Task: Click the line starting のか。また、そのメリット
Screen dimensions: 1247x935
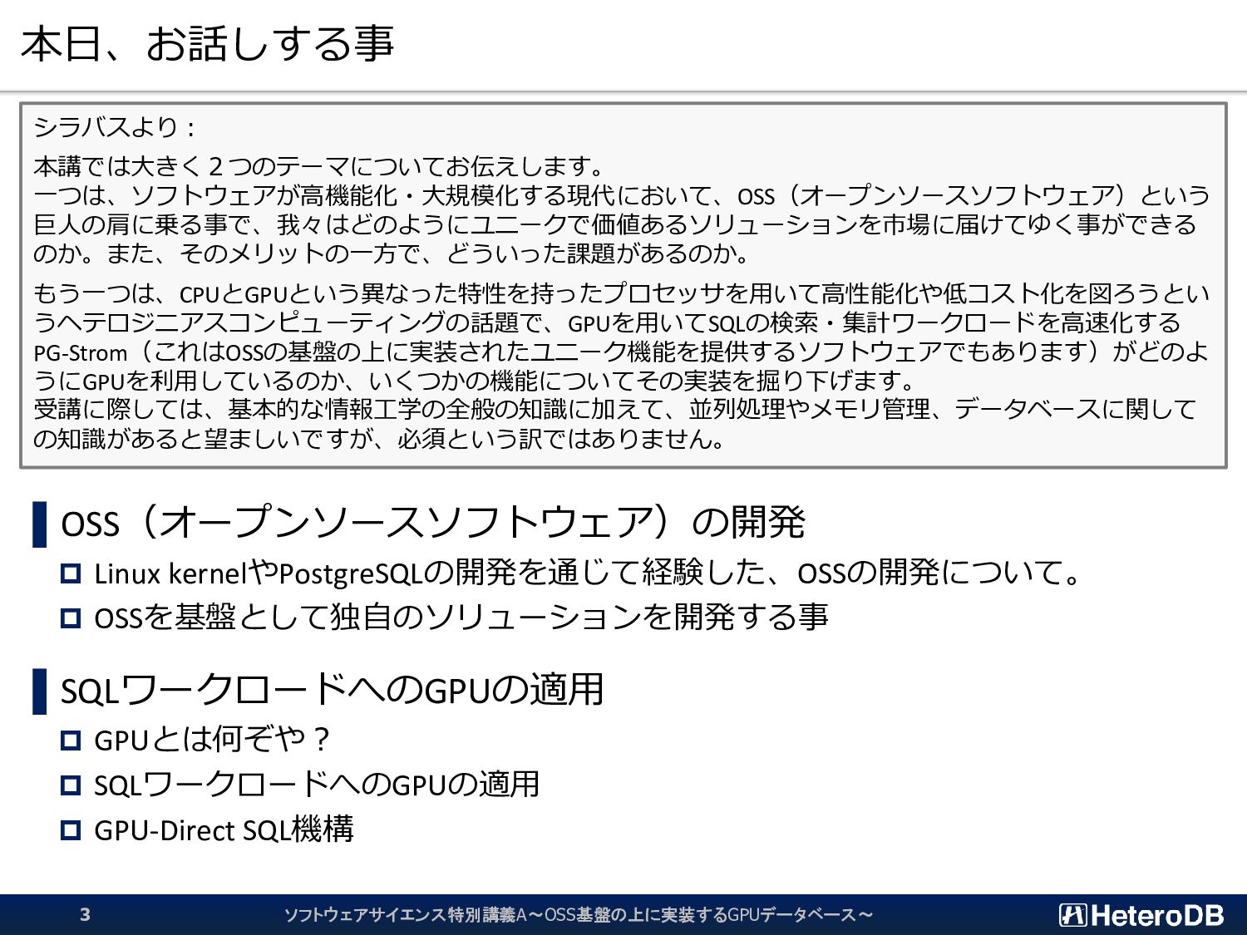Action: (x=392, y=253)
